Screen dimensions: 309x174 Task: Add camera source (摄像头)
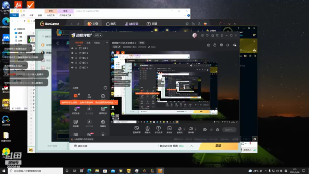coord(148,130)
